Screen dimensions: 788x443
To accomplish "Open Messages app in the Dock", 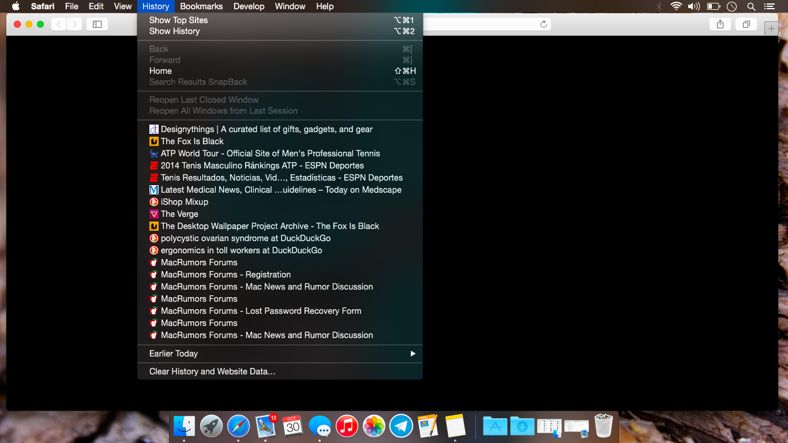I will (x=320, y=426).
